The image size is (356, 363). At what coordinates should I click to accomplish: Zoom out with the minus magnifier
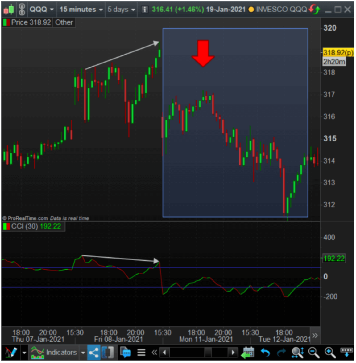pos(314,353)
